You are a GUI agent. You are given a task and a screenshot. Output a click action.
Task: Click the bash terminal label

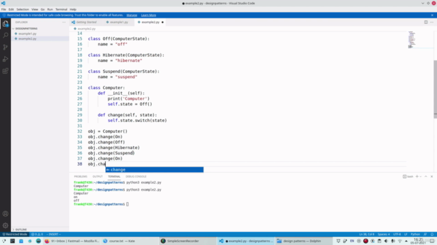click(408, 176)
